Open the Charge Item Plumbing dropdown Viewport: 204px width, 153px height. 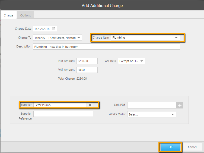click(145, 38)
